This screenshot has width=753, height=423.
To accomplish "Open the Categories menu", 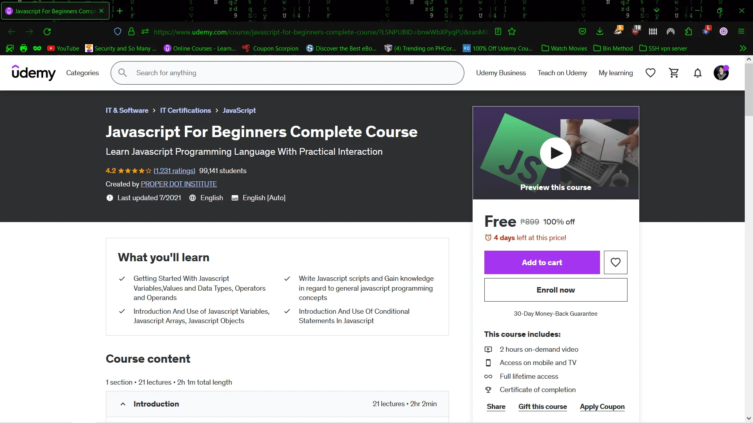I will pos(82,73).
